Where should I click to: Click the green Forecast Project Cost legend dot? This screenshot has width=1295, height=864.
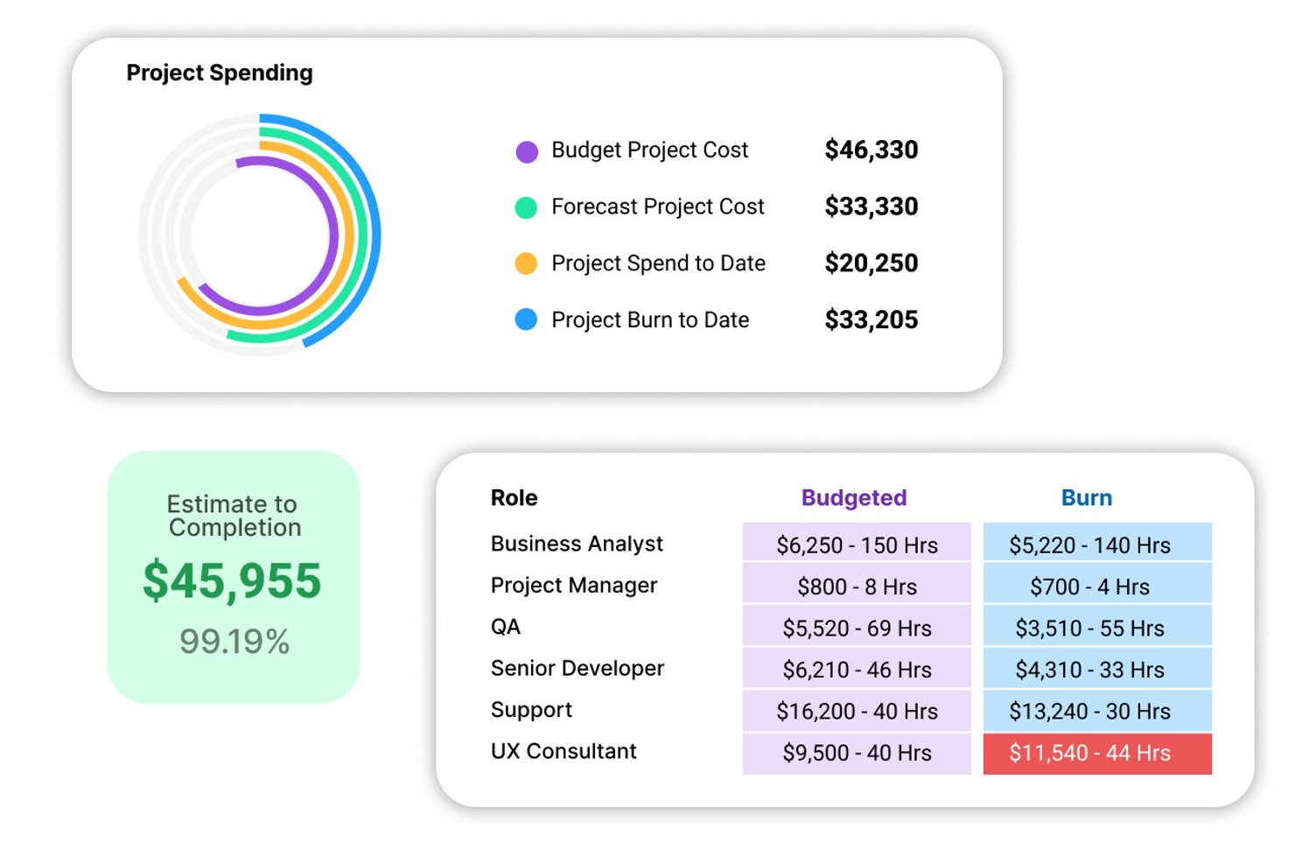[526, 207]
